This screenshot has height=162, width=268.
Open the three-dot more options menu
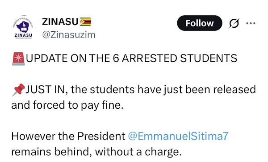click(x=251, y=23)
